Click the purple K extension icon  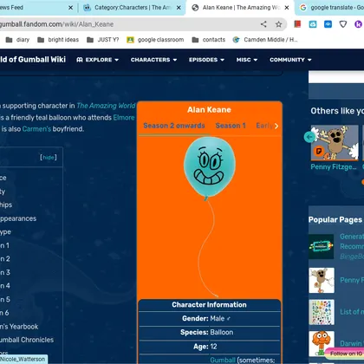pos(358,24)
